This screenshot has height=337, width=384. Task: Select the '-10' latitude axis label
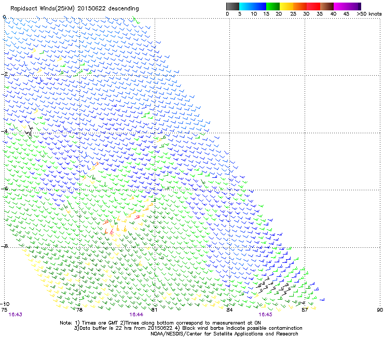tap(5, 304)
